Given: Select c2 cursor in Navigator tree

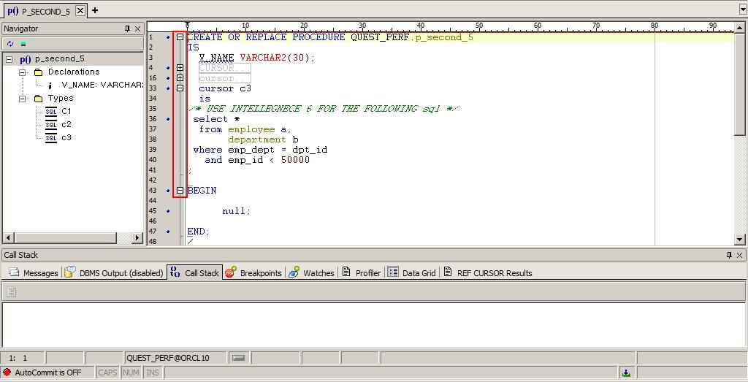Looking at the screenshot, I should (66, 124).
